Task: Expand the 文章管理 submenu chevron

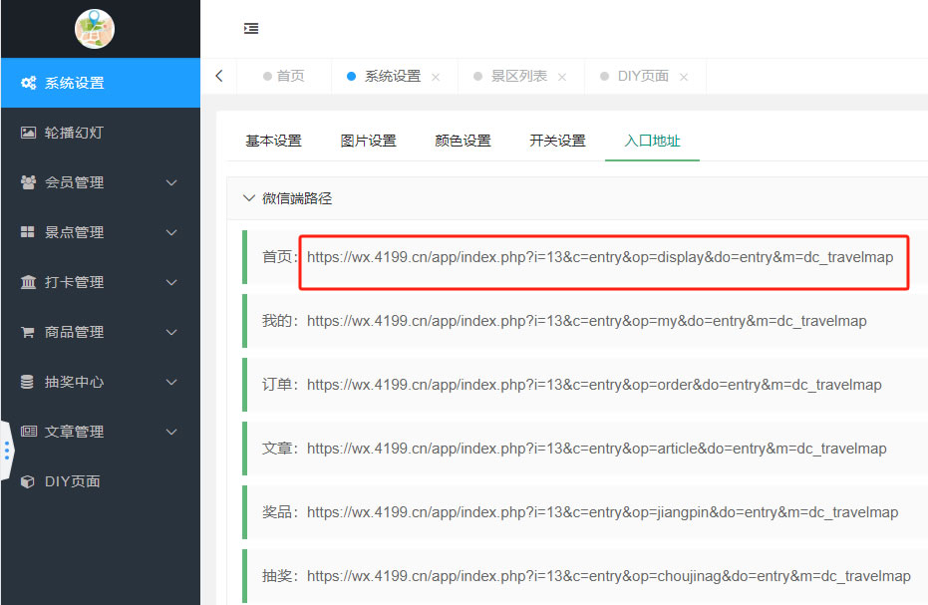Action: pyautogui.click(x=171, y=432)
